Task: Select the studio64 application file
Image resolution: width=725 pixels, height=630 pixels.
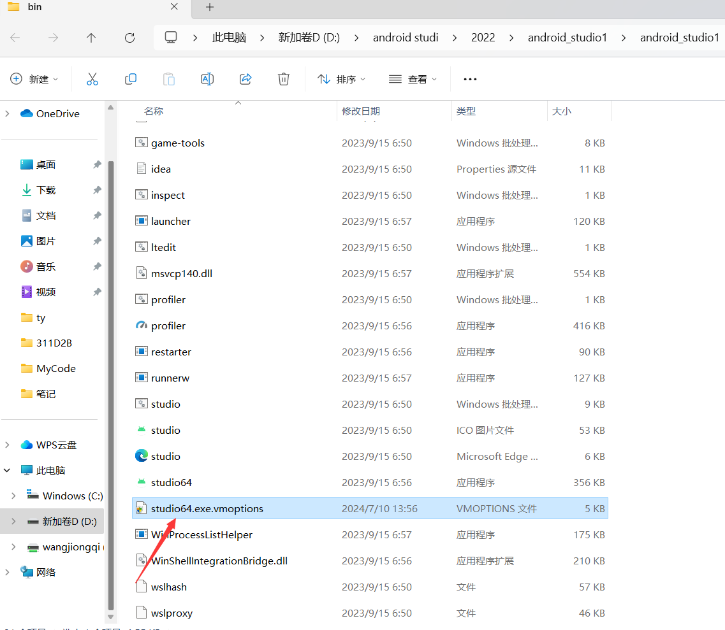Action: (370, 482)
